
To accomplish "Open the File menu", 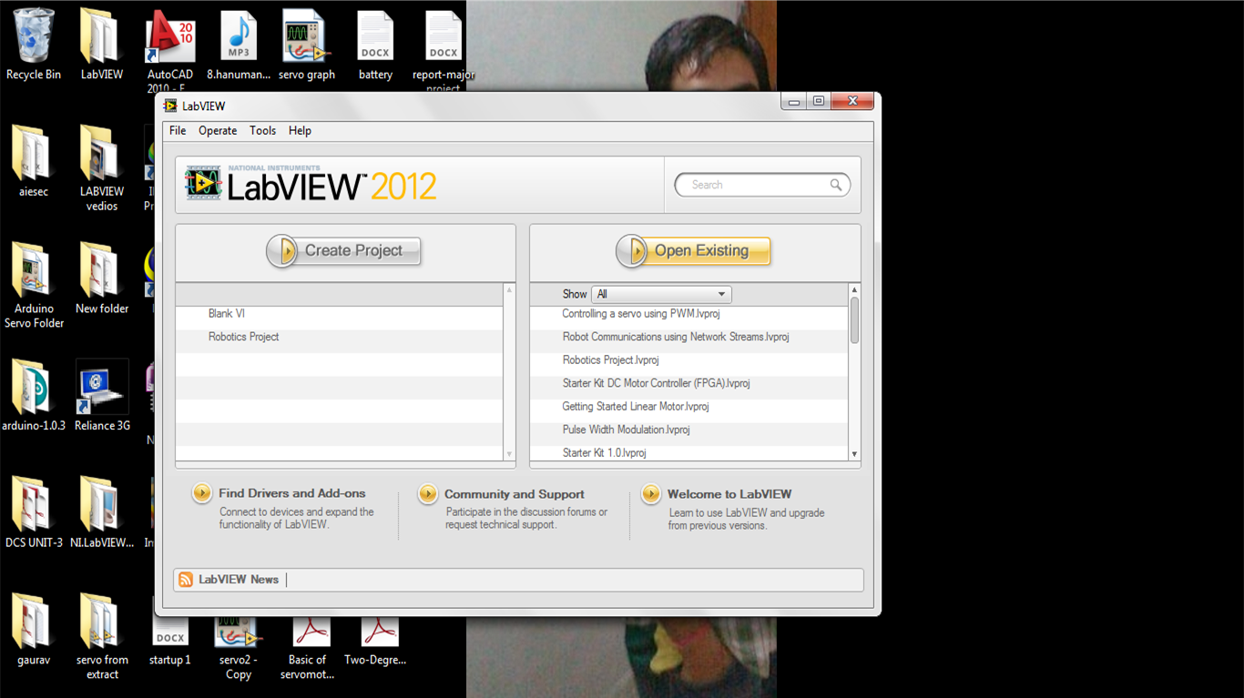I will (x=177, y=130).
